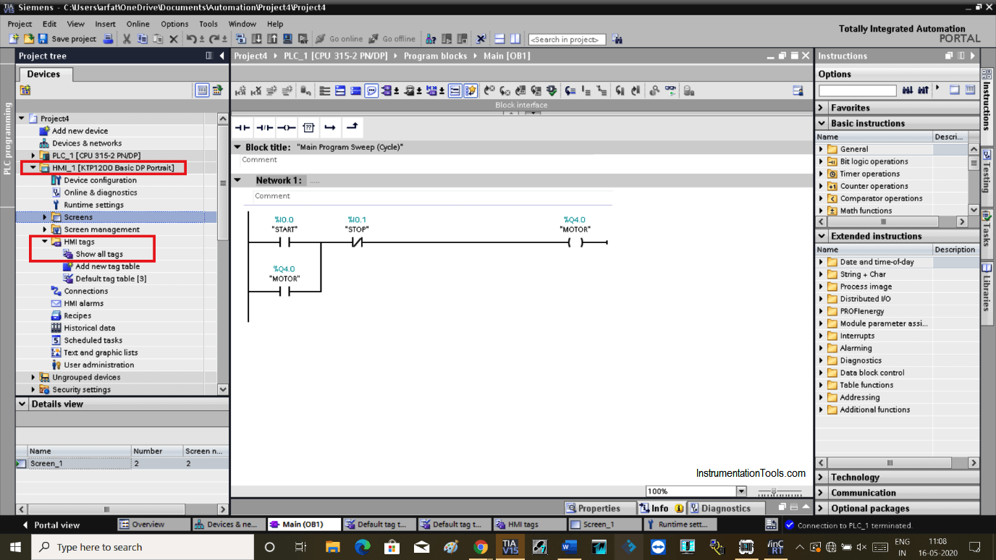
Task: Open the zoom percentage dropdown
Action: [740, 491]
